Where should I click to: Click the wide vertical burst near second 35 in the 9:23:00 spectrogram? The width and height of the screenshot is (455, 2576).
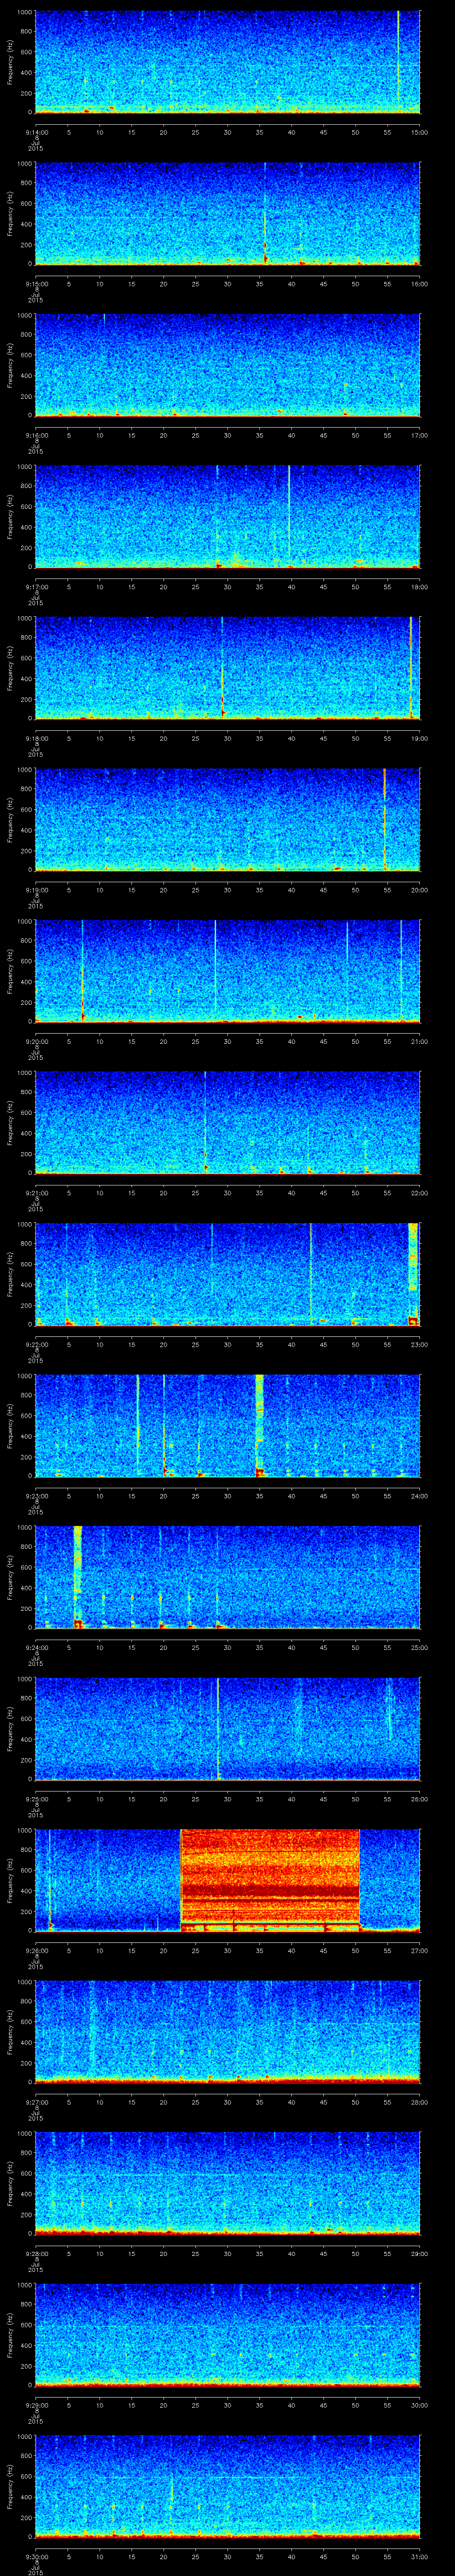coord(260,1425)
